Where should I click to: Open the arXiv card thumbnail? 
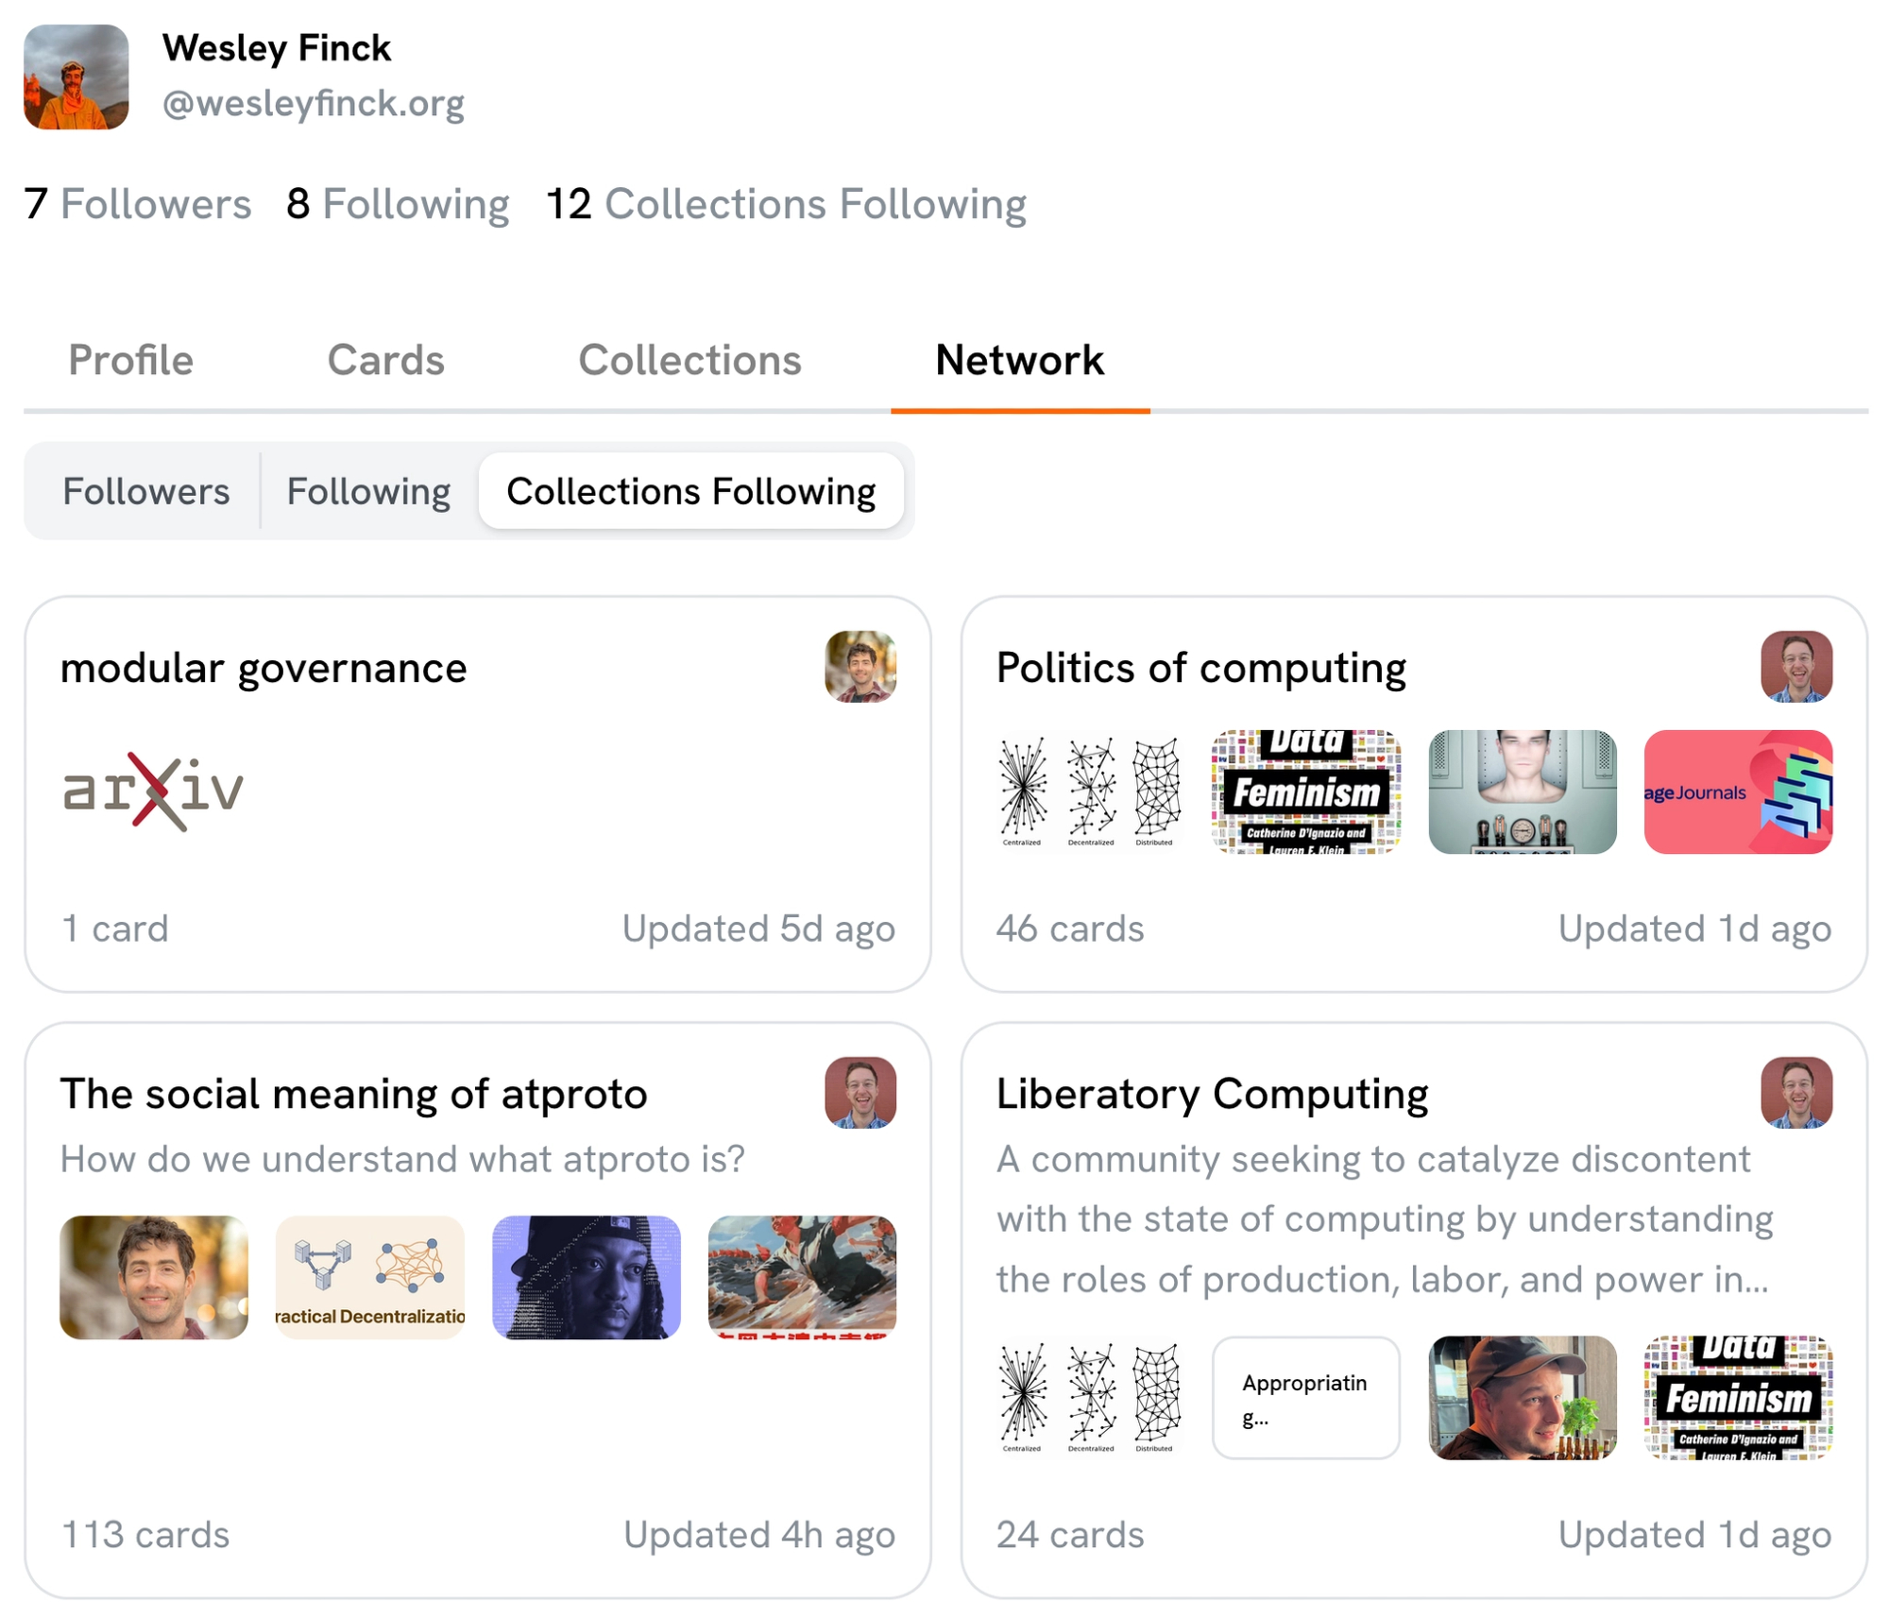tap(153, 792)
